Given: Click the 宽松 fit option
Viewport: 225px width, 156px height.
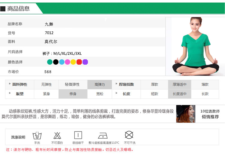Looking at the screenshot, I should [100, 94].
